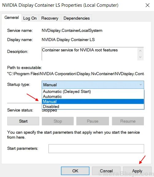Confirm changes with the OK button
The height and width of the screenshot is (177, 154).
pos(75,171)
